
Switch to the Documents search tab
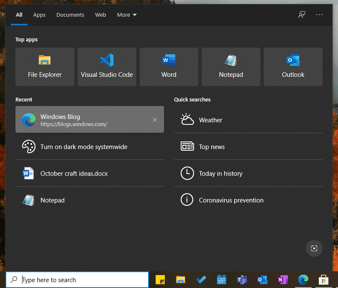click(x=70, y=15)
